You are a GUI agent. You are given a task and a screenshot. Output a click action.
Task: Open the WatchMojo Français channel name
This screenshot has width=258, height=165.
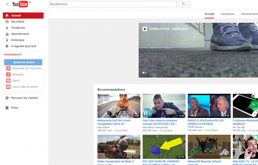pyautogui.click(x=153, y=127)
